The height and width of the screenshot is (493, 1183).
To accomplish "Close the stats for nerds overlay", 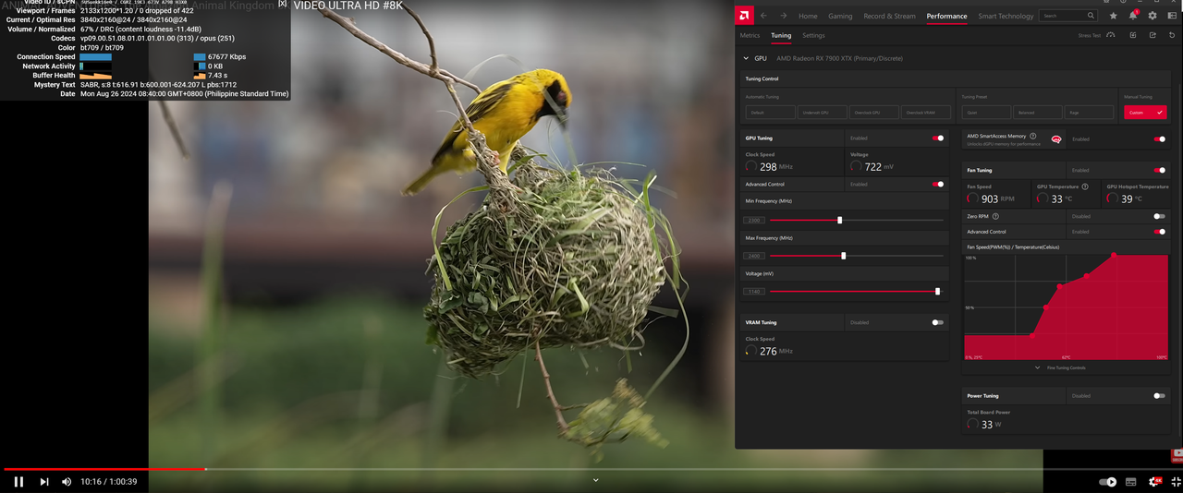I will pyautogui.click(x=283, y=4).
